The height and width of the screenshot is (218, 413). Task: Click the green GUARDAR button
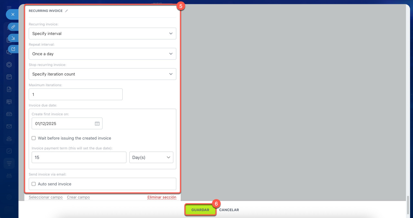(x=200, y=210)
